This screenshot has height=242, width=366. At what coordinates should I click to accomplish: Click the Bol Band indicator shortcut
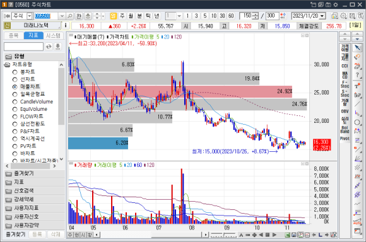click(345, 130)
